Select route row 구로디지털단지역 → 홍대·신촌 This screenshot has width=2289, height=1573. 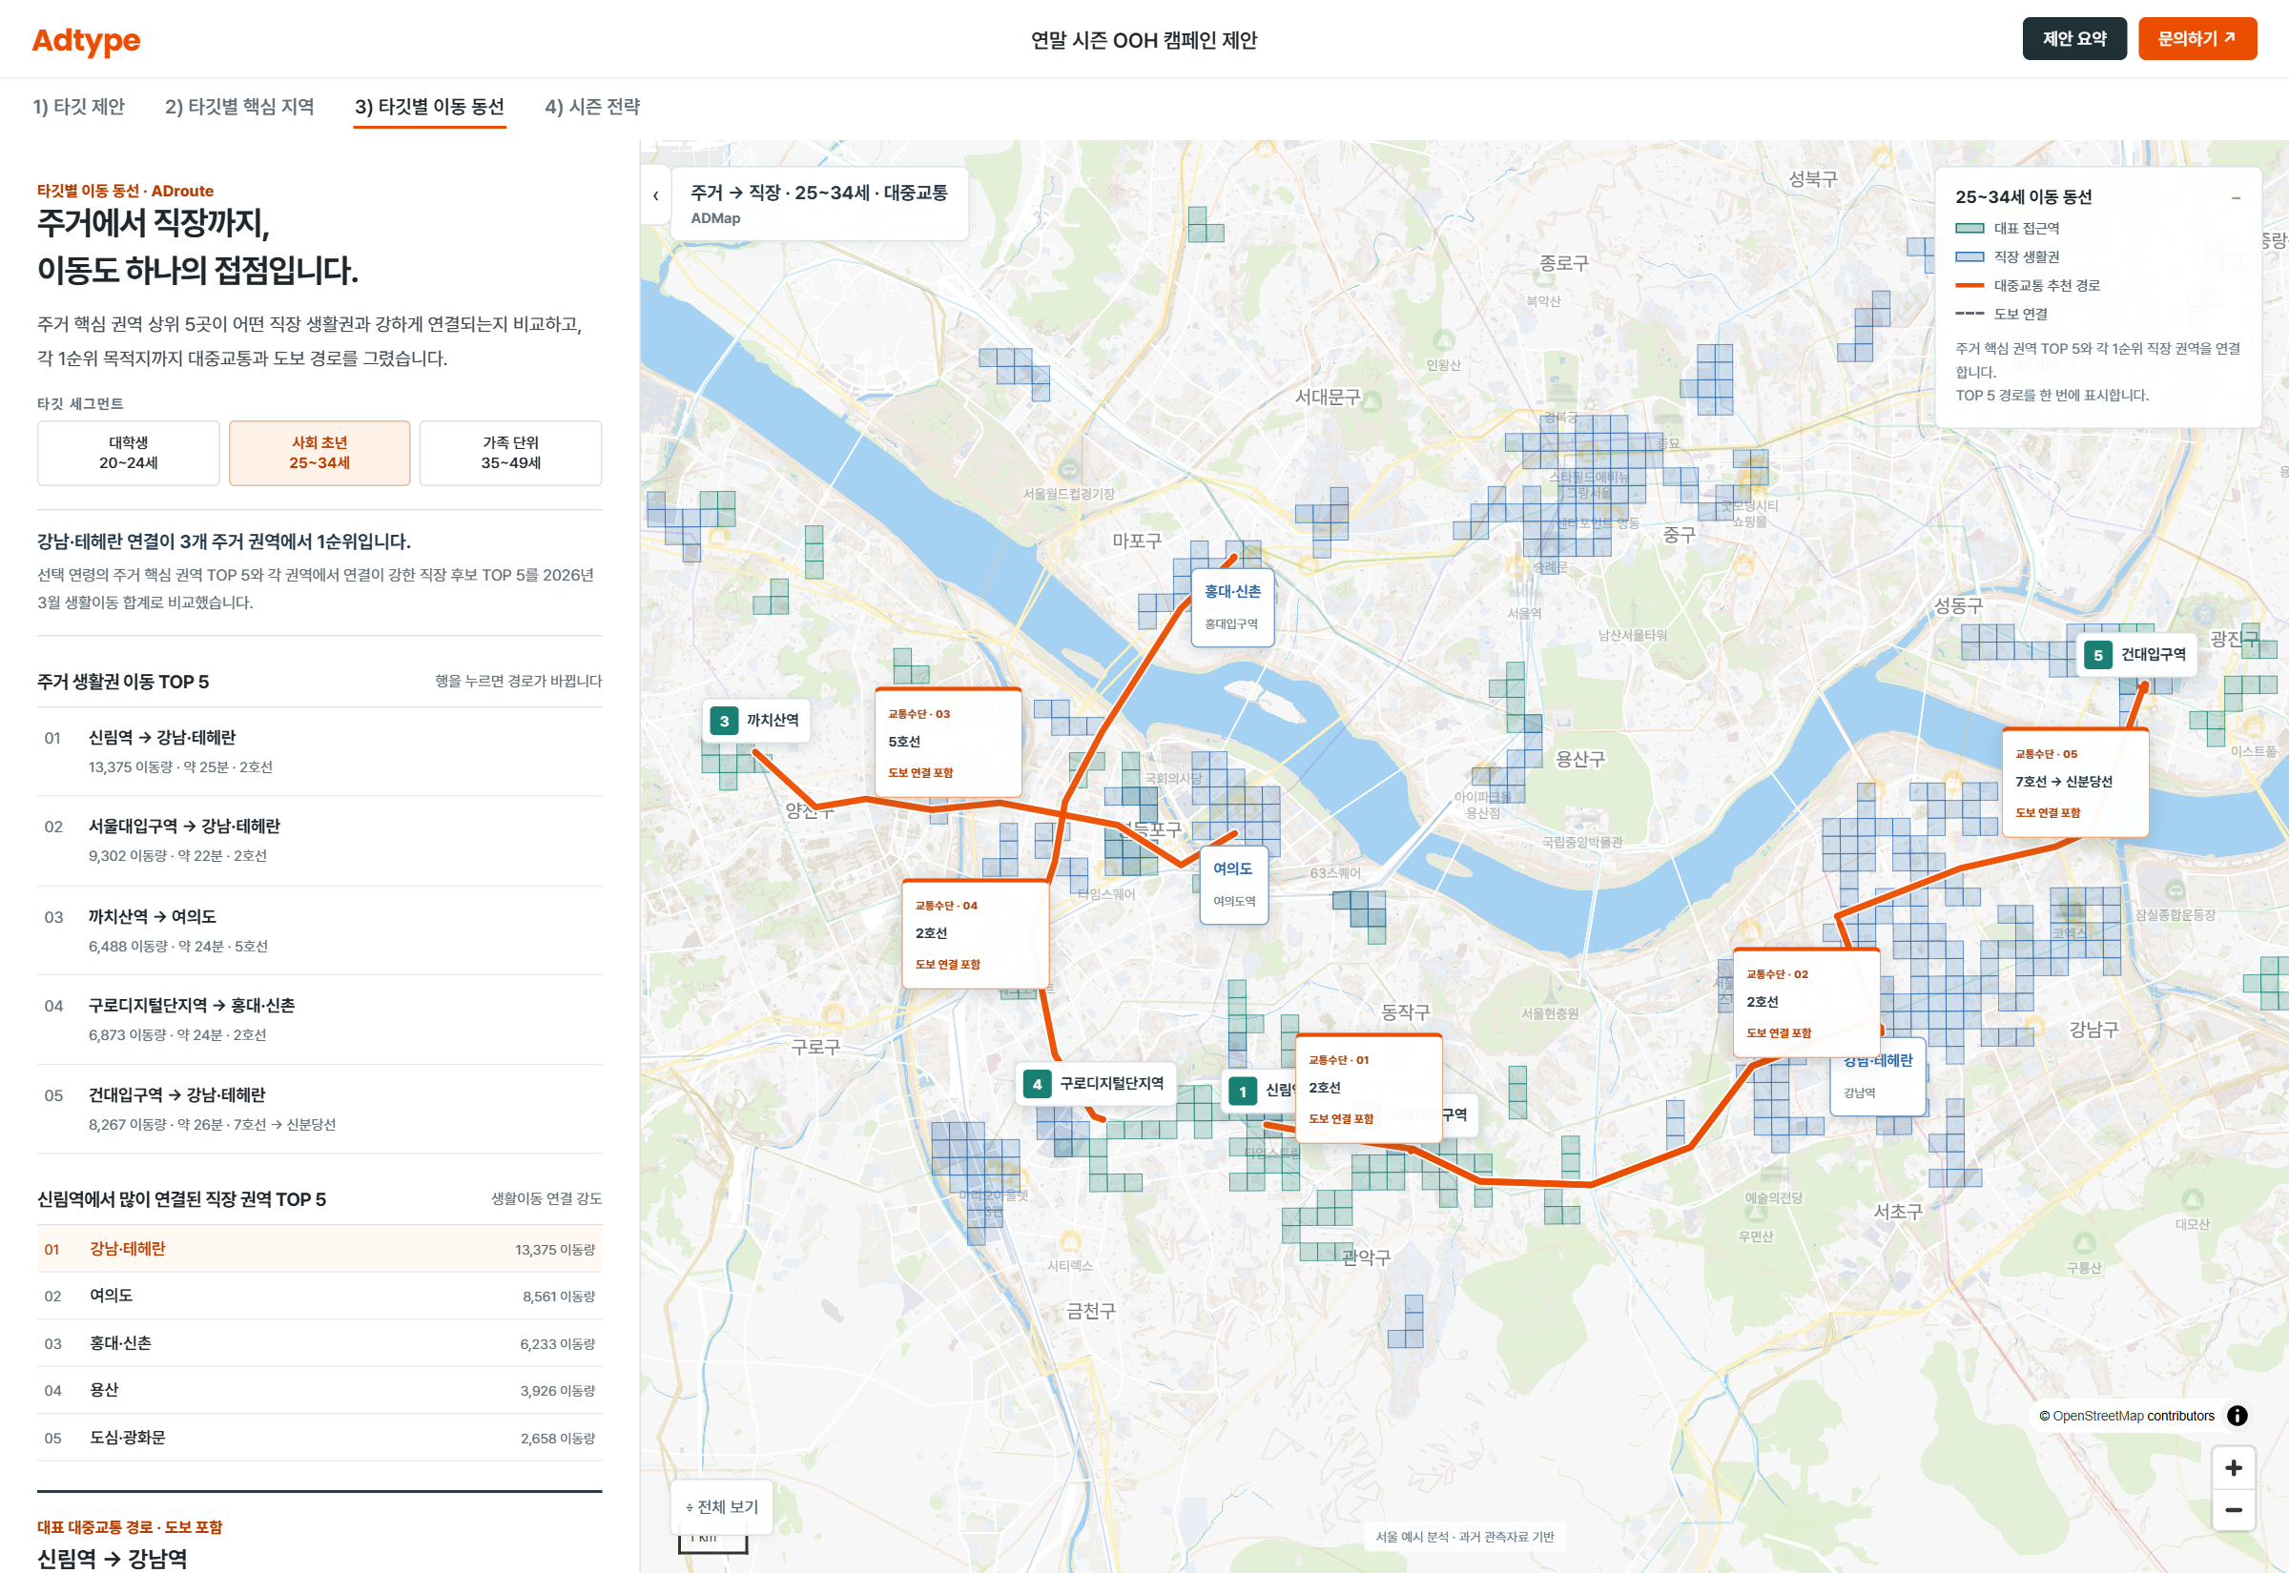tap(320, 1019)
